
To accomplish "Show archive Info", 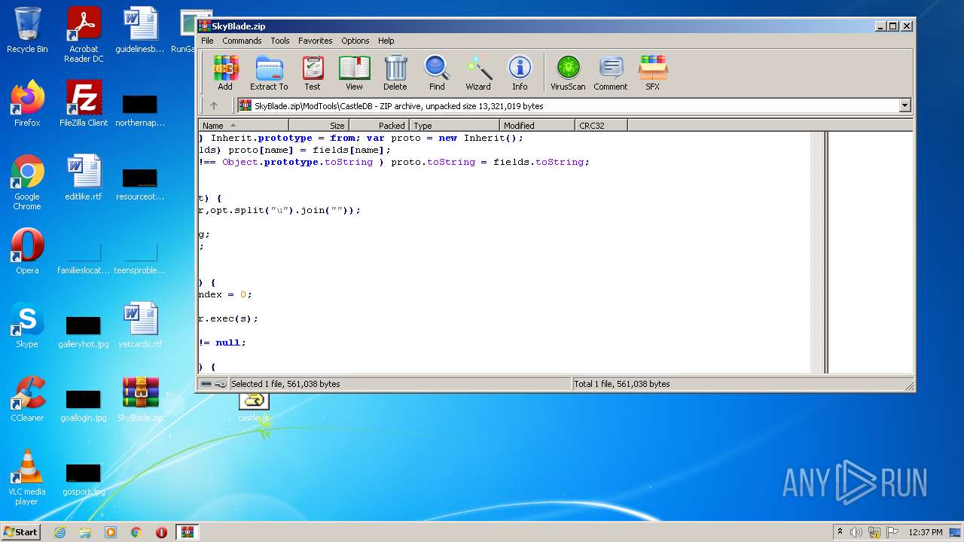I will [520, 73].
